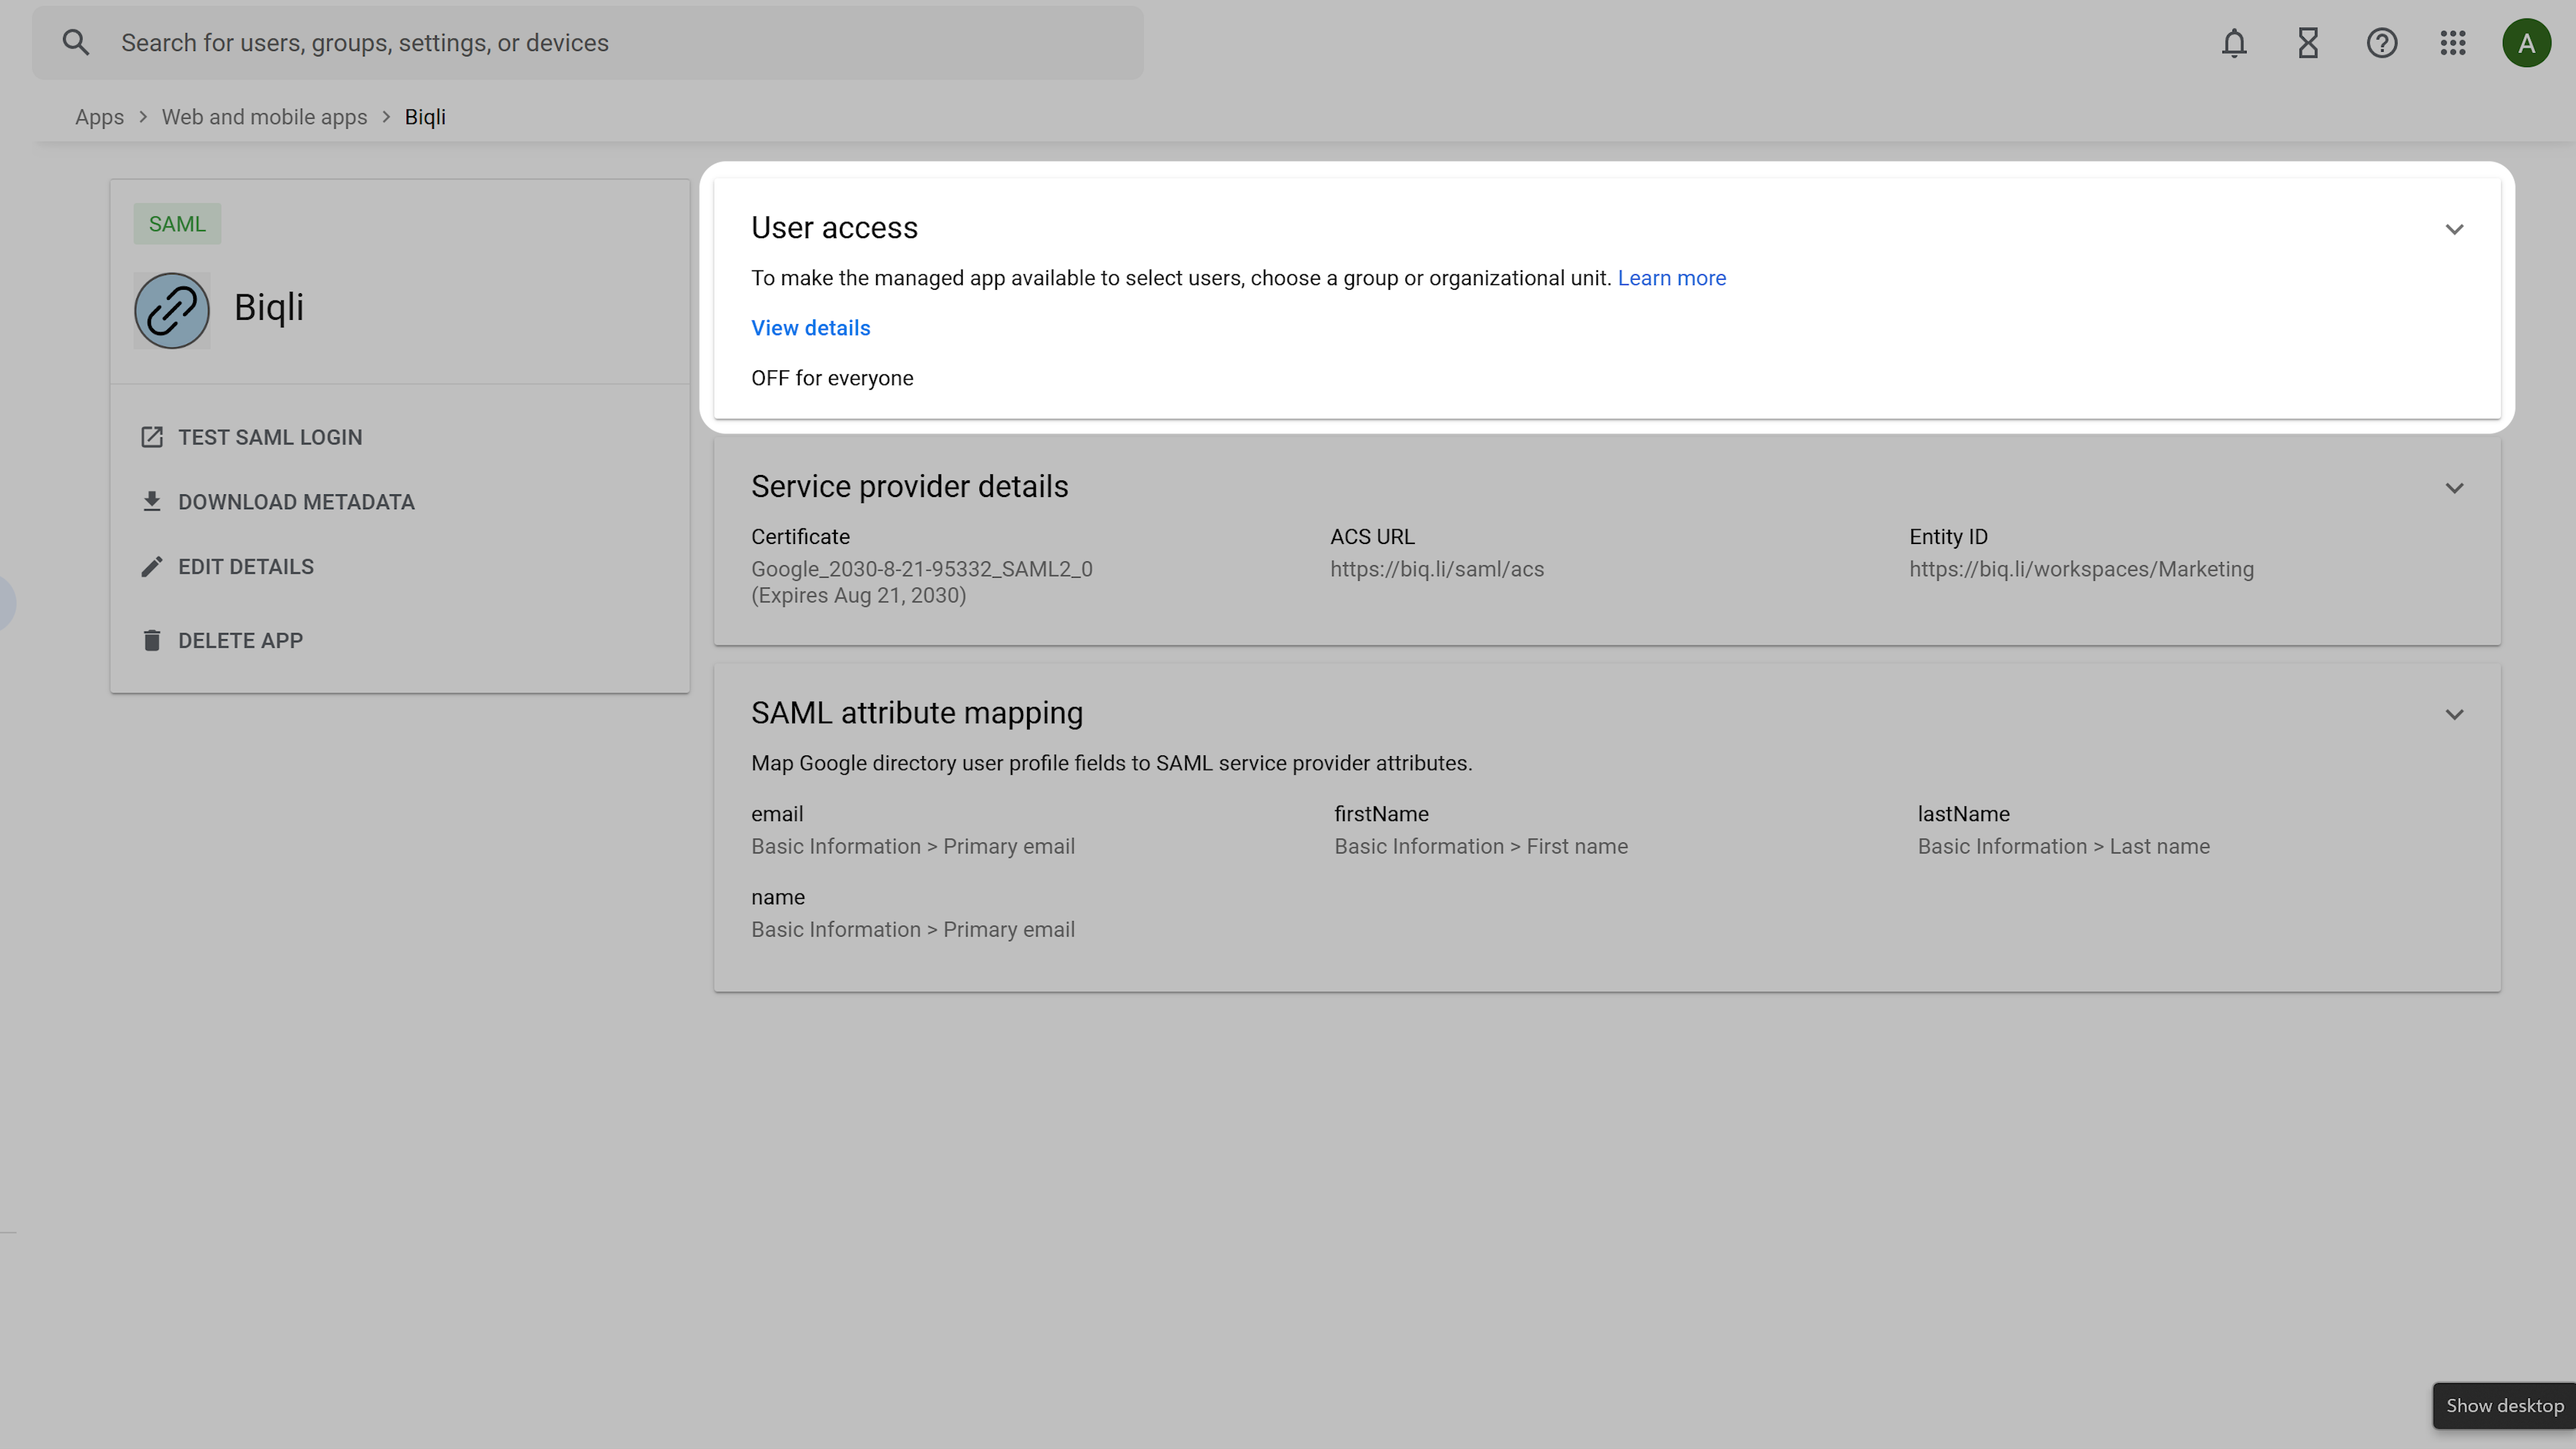Expand the Service provider details chevron
The width and height of the screenshot is (2576, 1449).
pos(2454,488)
